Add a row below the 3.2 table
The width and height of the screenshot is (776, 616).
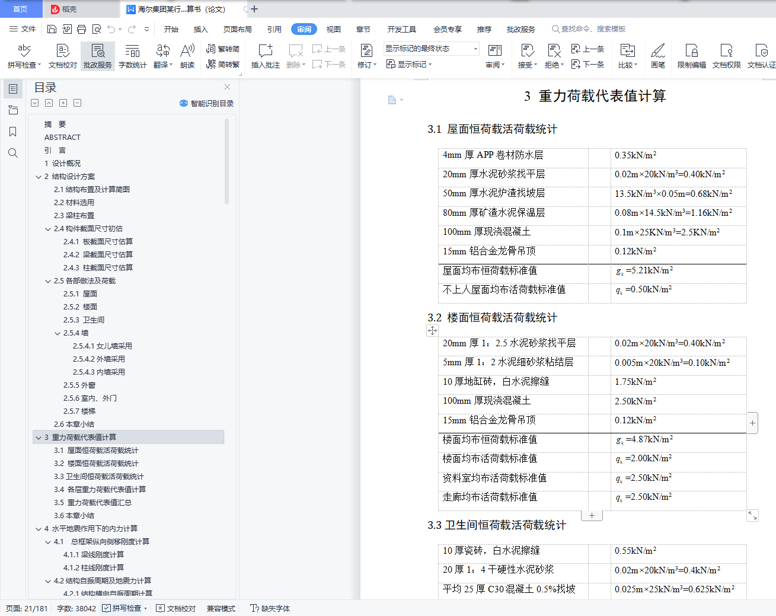click(x=592, y=516)
